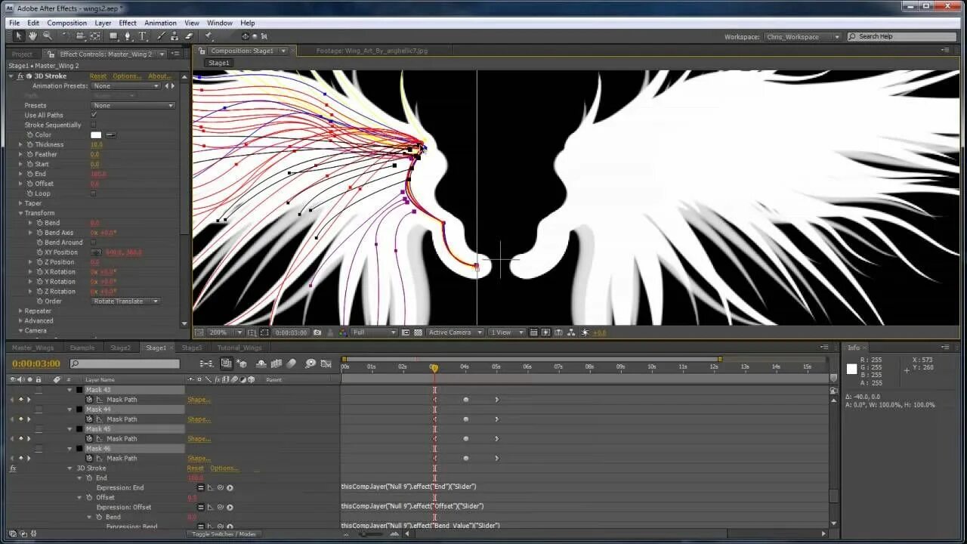This screenshot has width=967, height=544.
Task: Select the Rectangle shape tool
Action: 113,36
